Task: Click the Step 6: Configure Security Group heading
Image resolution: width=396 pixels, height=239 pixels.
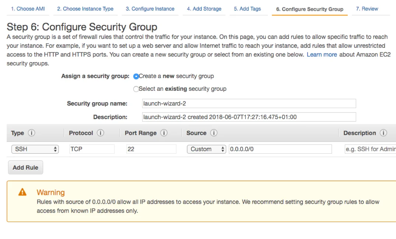Action: (x=82, y=27)
